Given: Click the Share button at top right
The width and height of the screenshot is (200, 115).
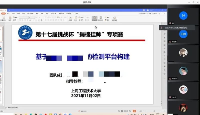Looking at the screenshot, I should 149,13.
